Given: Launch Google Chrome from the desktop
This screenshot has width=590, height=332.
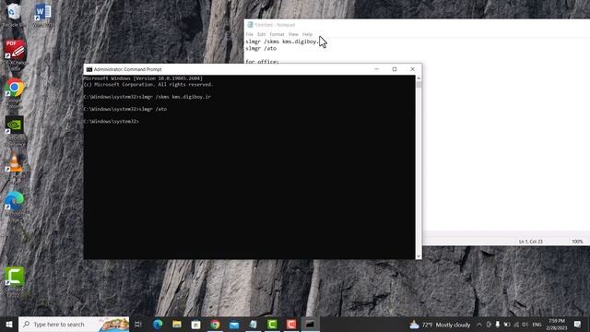Looking at the screenshot, I should [15, 92].
